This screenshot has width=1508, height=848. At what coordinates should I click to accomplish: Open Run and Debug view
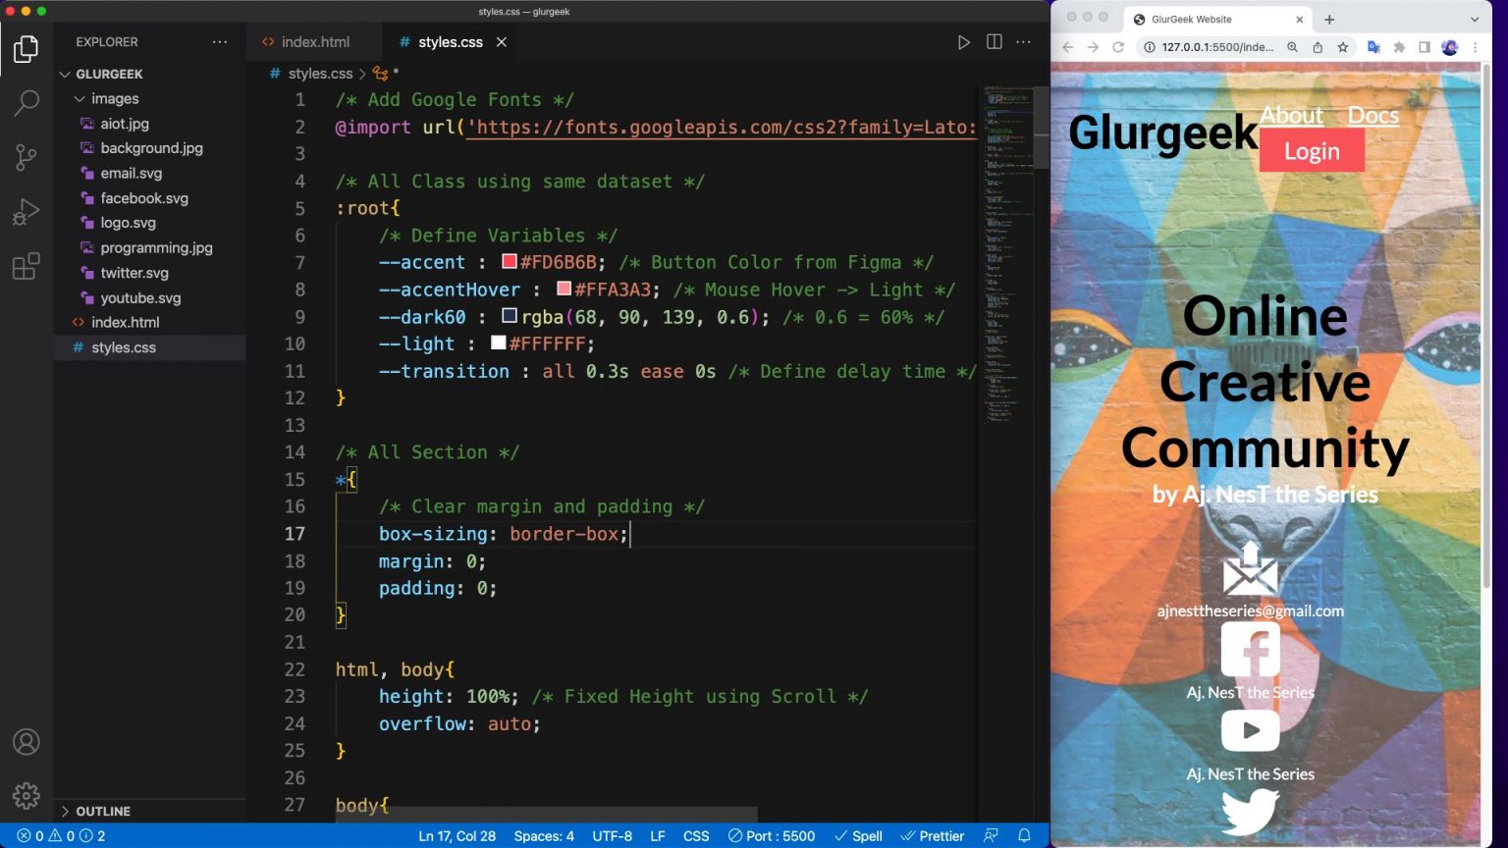coord(27,212)
